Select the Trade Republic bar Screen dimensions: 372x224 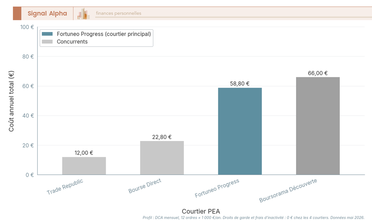pyautogui.click(x=84, y=166)
